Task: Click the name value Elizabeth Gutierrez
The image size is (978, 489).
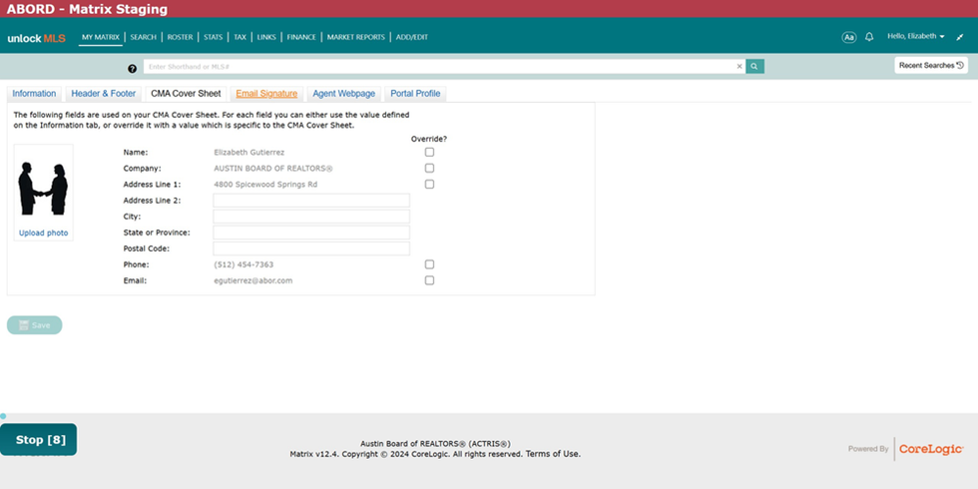Action: coord(248,152)
